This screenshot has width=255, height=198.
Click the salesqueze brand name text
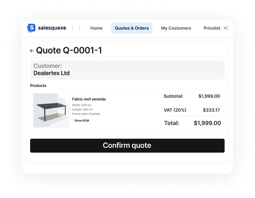click(52, 28)
